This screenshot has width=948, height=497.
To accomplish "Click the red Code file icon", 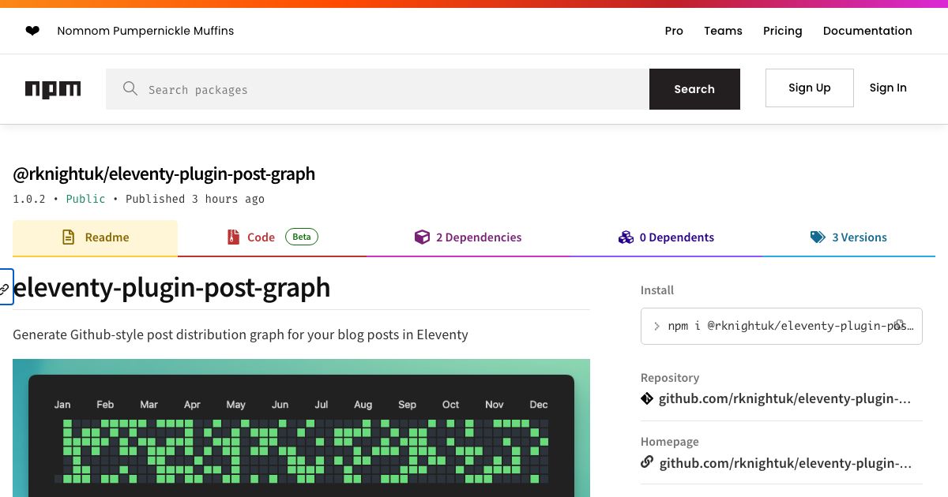I will point(232,237).
